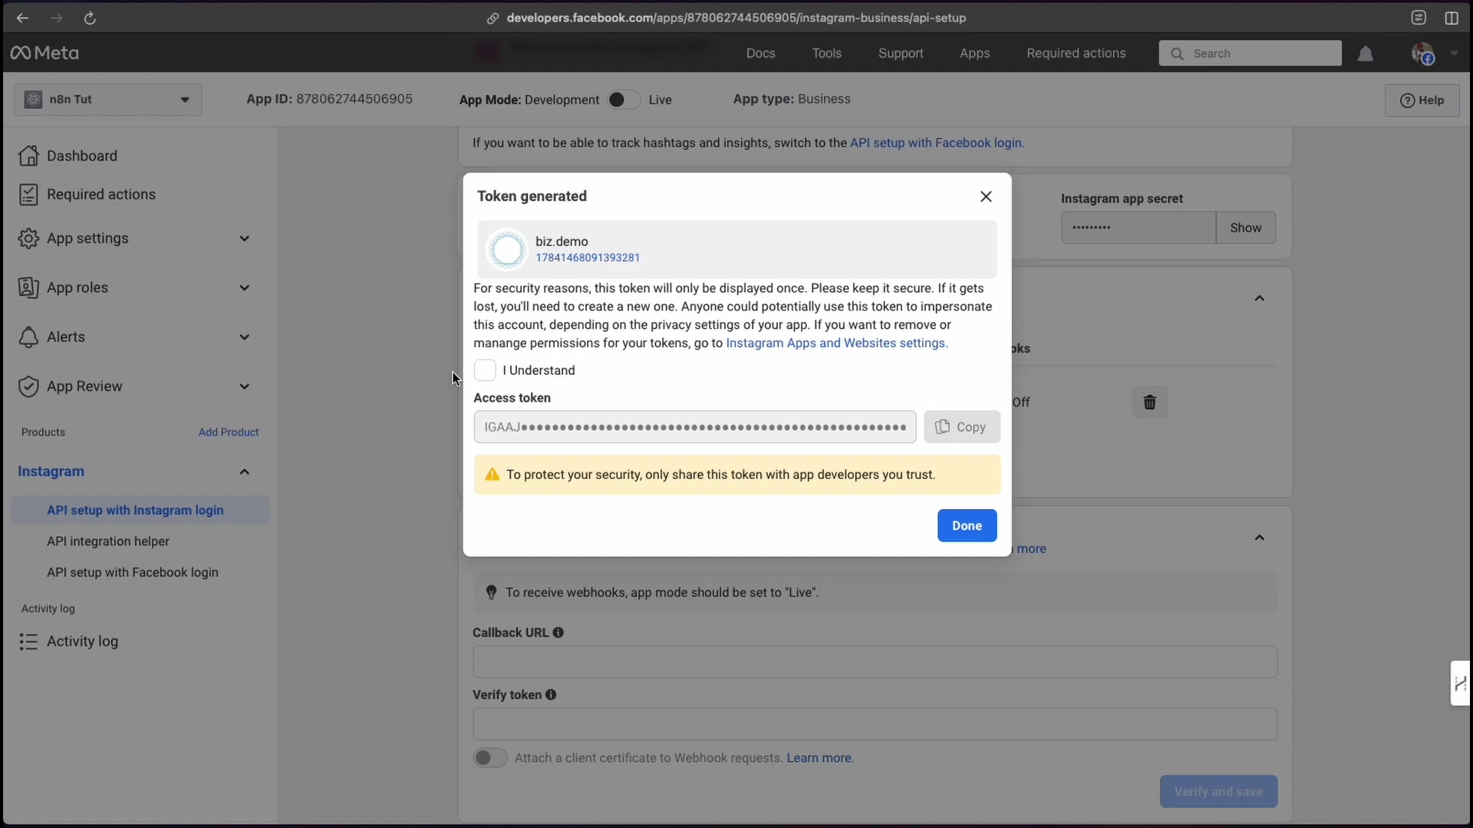Image resolution: width=1473 pixels, height=828 pixels.
Task: Check the I Understand checkbox
Action: (x=485, y=370)
